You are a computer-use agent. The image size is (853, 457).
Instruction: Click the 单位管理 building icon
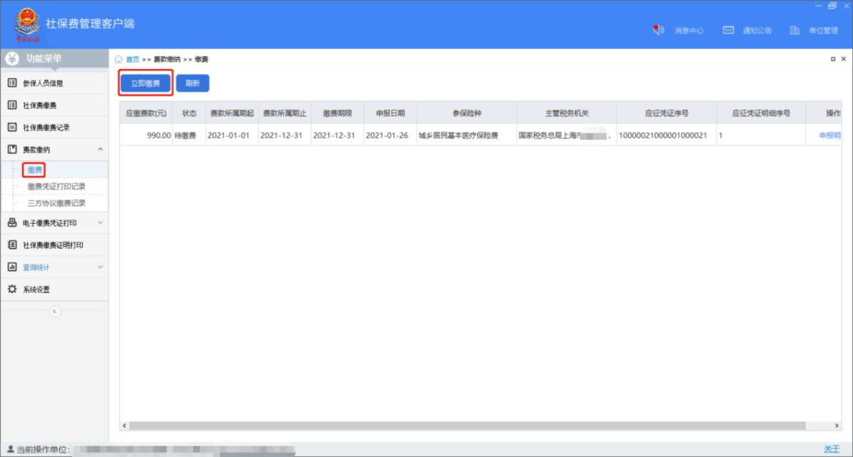coord(794,30)
